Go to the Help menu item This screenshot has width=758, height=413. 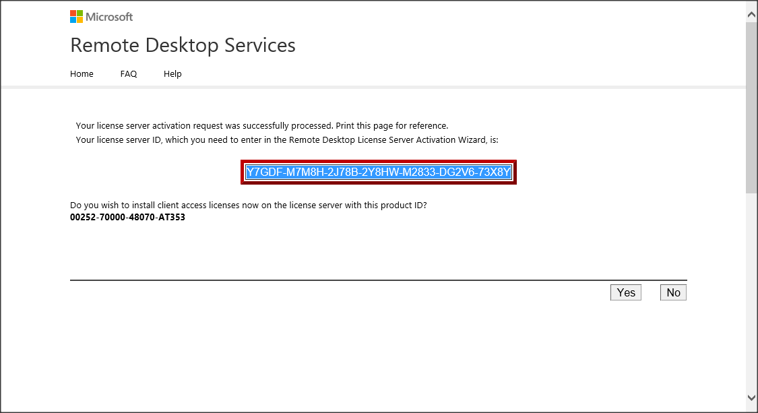tap(172, 74)
